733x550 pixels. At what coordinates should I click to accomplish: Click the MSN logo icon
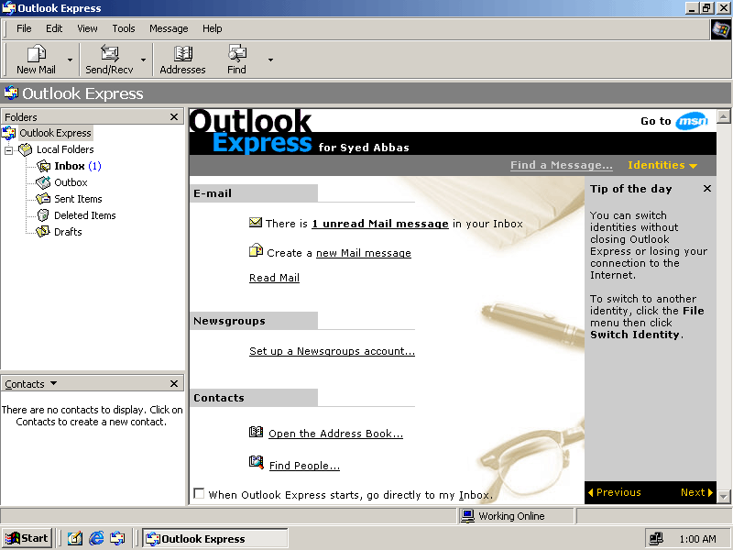point(692,121)
